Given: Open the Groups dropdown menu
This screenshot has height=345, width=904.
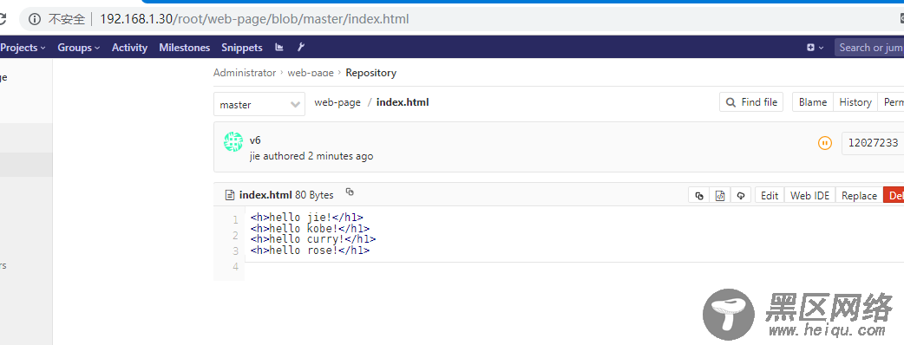Looking at the screenshot, I should tap(78, 48).
